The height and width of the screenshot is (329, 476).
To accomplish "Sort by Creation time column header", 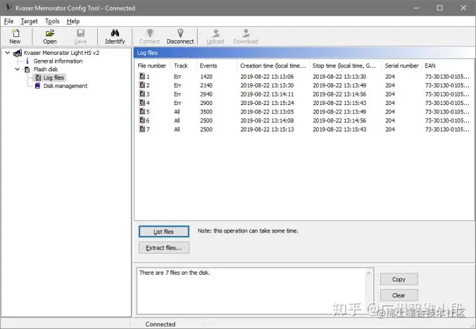I will point(273,66).
